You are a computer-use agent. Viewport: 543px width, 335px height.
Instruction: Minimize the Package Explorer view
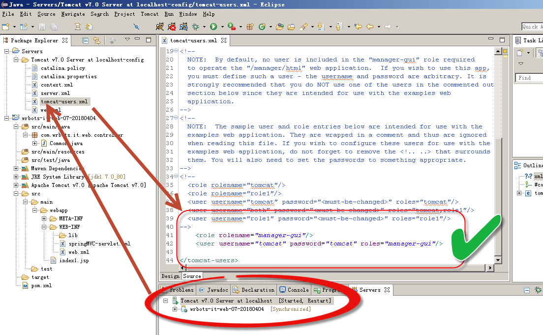[x=138, y=39]
